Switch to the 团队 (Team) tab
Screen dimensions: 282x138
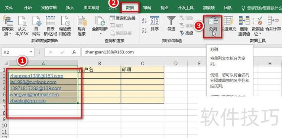tap(228, 8)
